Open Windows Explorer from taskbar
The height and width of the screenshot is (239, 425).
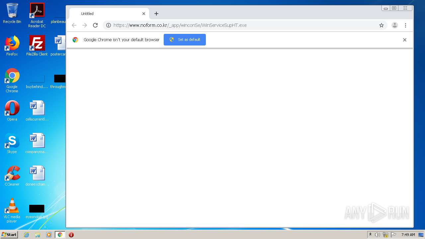38,235
